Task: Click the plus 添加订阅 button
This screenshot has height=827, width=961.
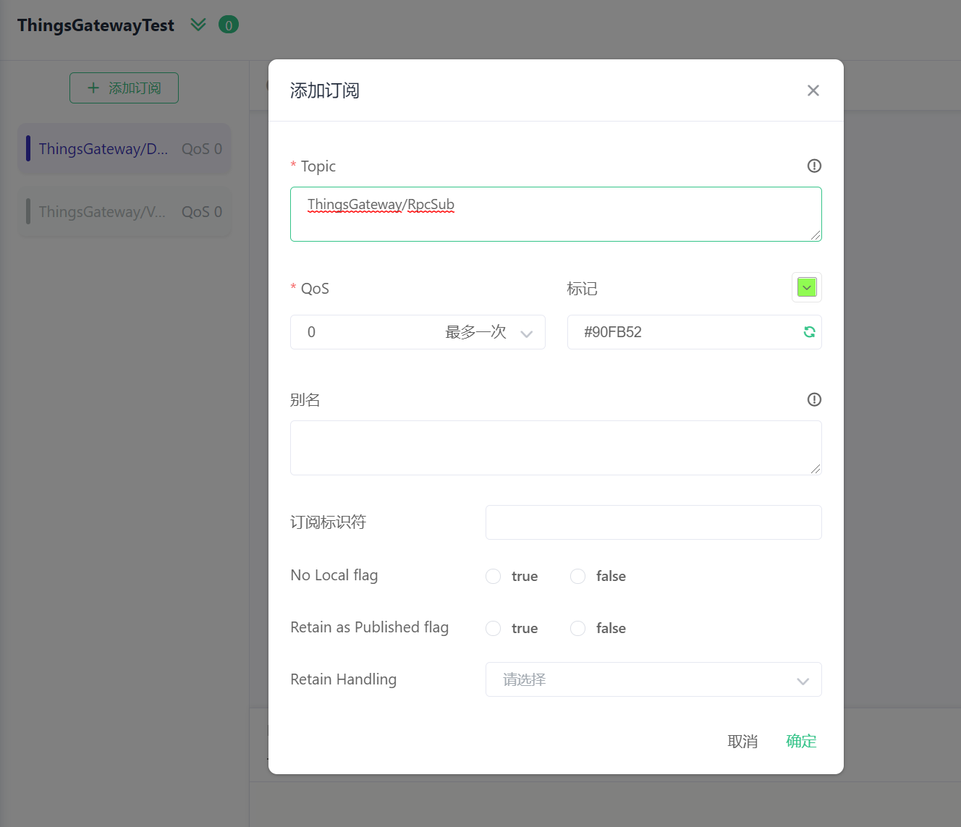Action: pos(124,88)
